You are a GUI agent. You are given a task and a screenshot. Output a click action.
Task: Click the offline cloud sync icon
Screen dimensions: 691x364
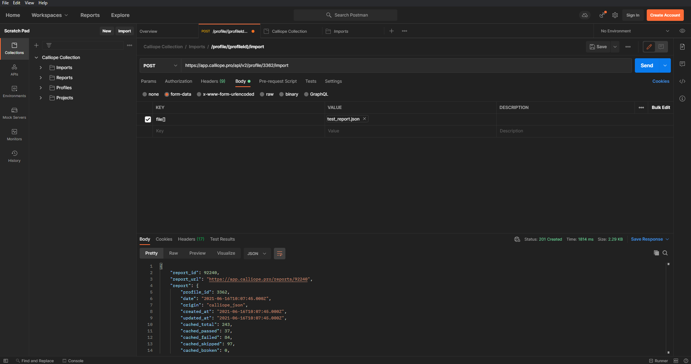[x=585, y=15]
